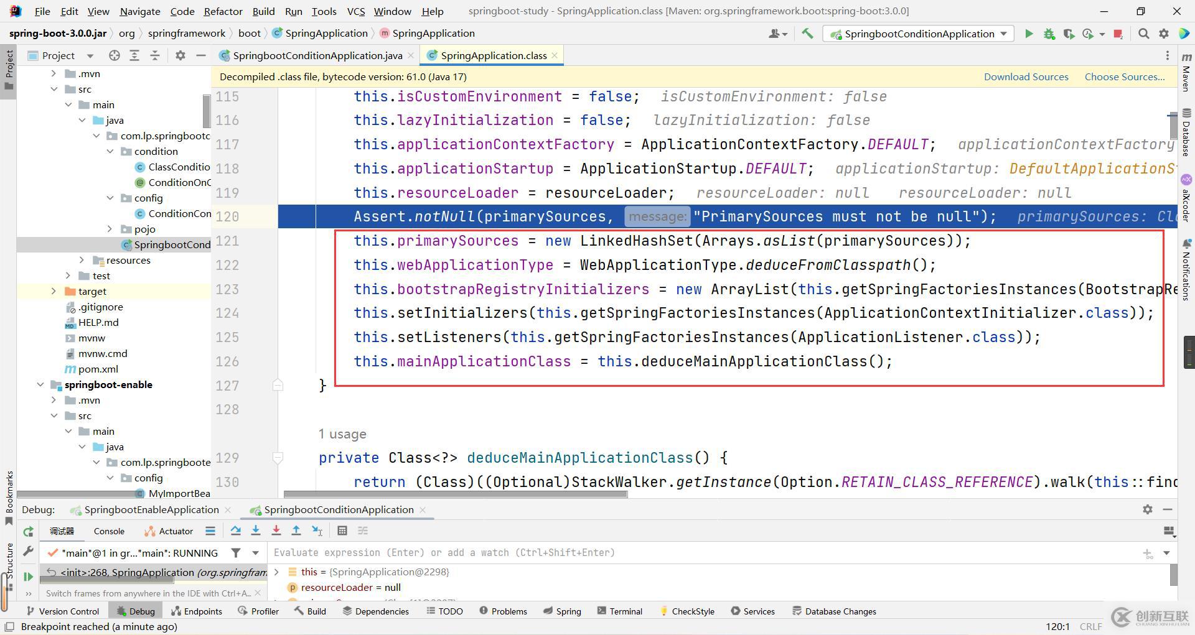Click the Download Sources link

1026,76
